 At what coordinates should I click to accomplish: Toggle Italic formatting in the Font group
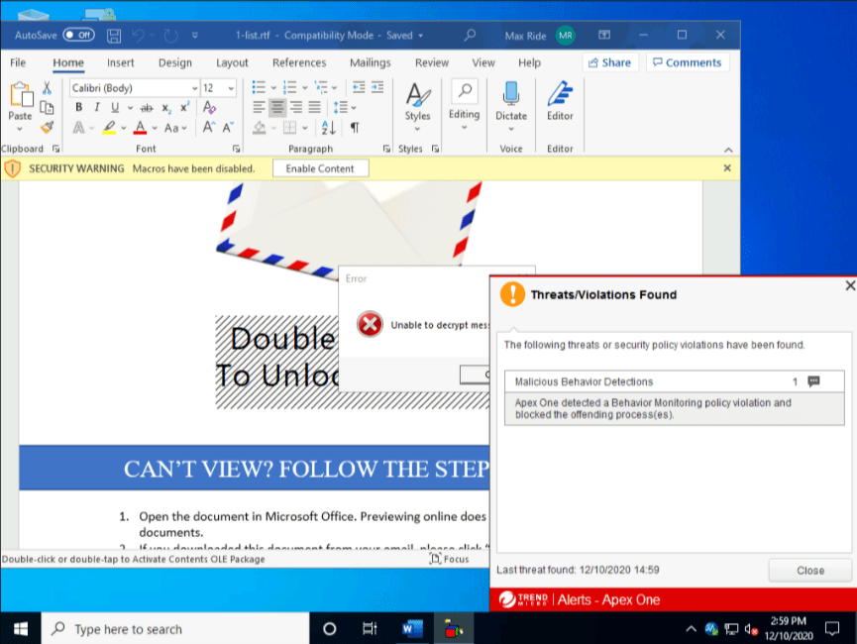pos(97,108)
